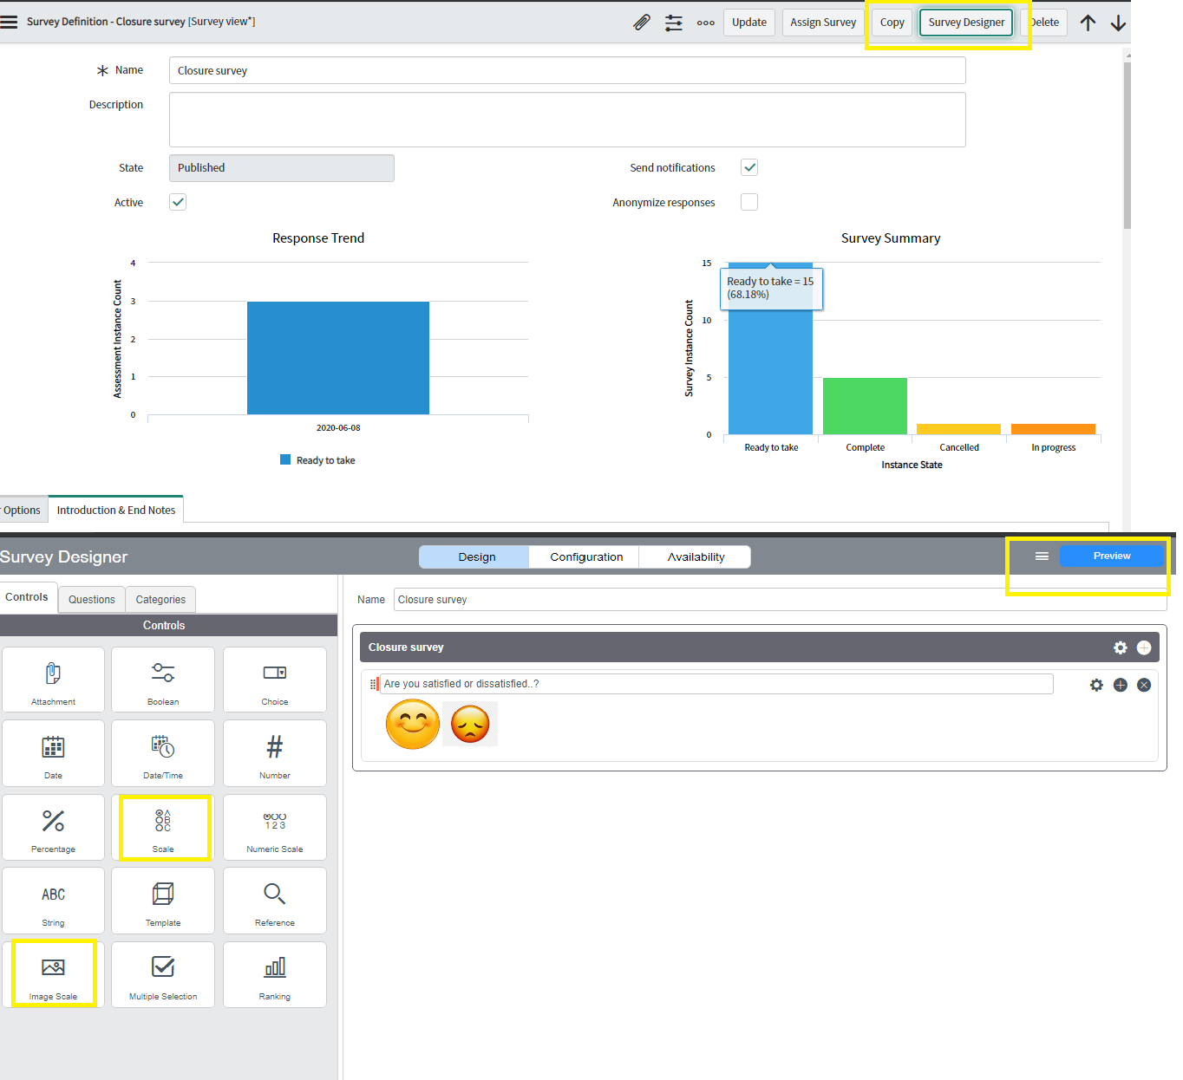Open the attachment paperclip in the header
The height and width of the screenshot is (1080, 1183).
pos(641,22)
